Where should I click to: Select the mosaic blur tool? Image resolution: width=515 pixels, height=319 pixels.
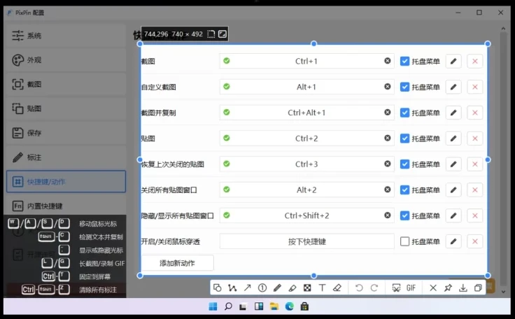pos(307,288)
